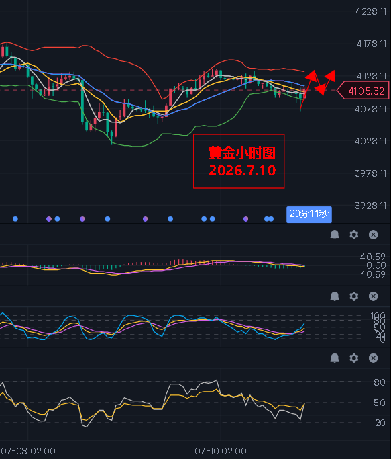Screen dimensions: 391x459
Task: Click the rightmost double blue event marker
Action: [x=269, y=219]
